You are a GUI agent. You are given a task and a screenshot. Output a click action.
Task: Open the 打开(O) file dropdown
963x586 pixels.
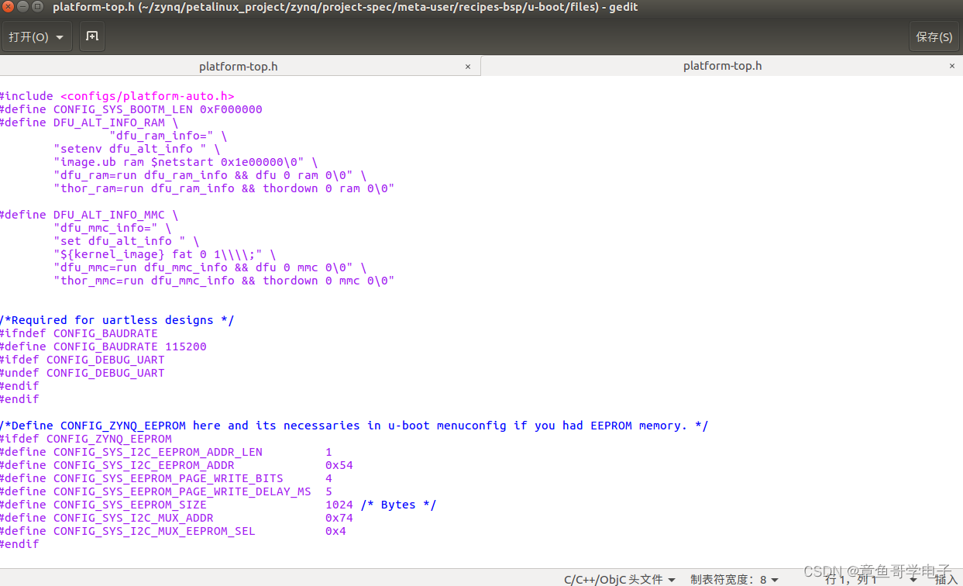point(37,36)
